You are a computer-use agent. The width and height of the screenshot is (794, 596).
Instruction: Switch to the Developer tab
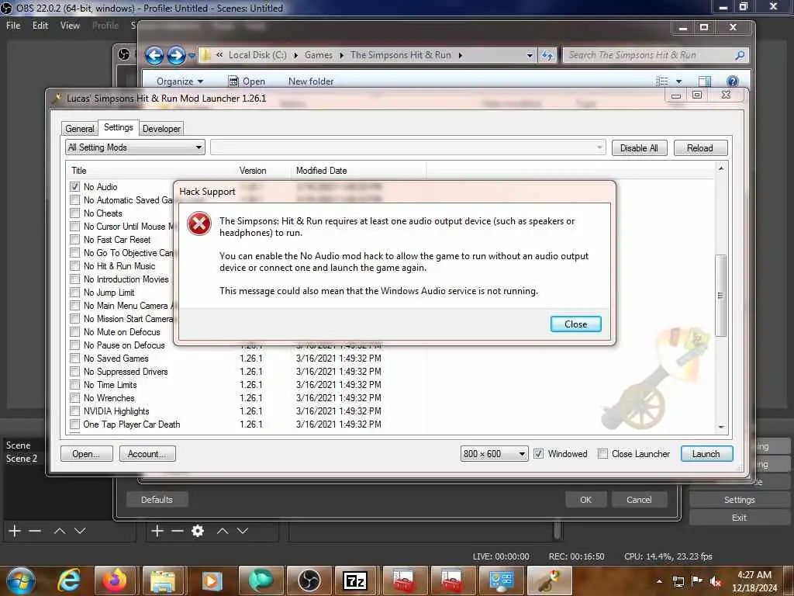click(161, 129)
